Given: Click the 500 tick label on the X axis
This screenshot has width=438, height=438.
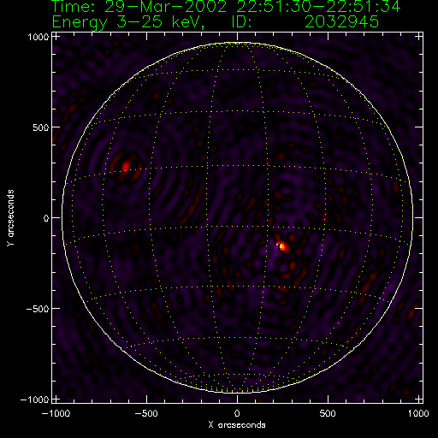Looking at the screenshot, I should pos(328,413).
